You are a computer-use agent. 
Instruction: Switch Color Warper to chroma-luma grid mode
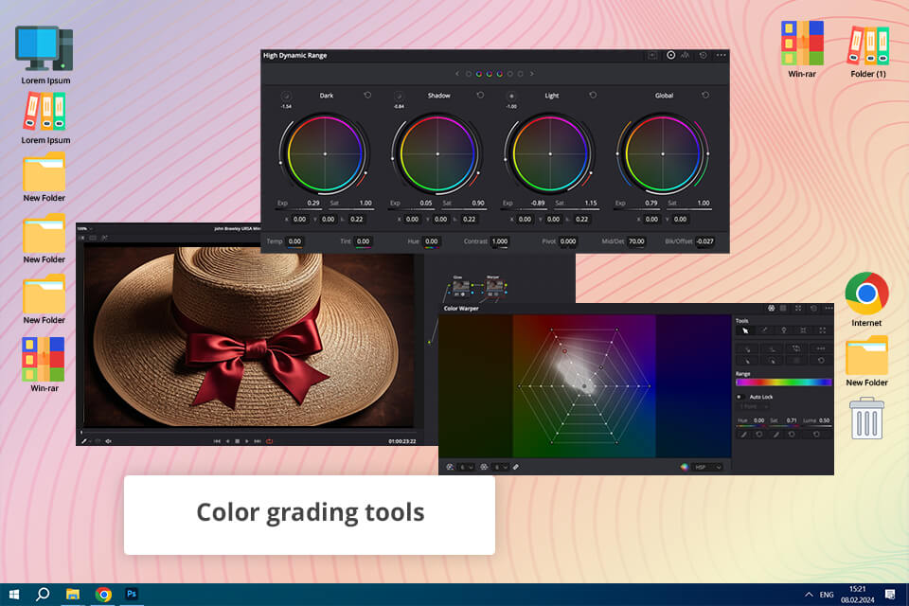pos(783,308)
